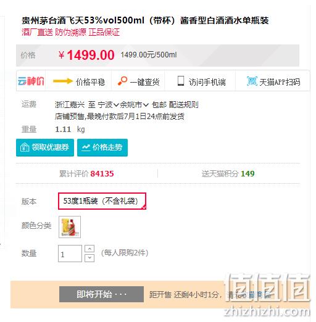Click the yellow price trend arrow

click(x=63, y=81)
